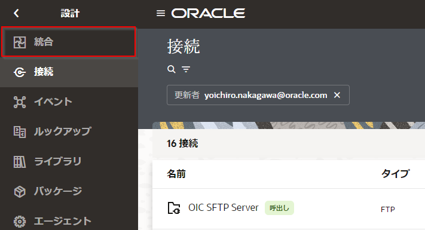This screenshot has width=425, height=230.
Task: Open the ライブラリ menu item
Action: click(x=69, y=161)
